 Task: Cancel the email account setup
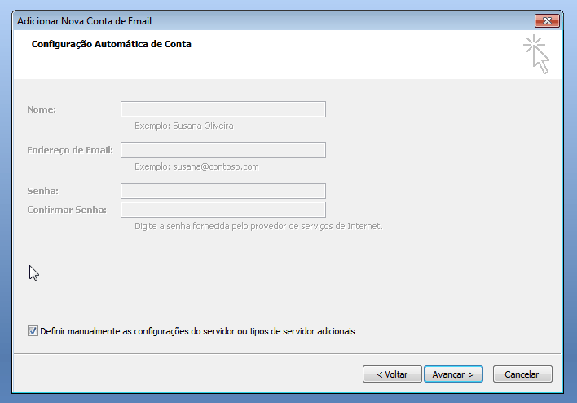[522, 374]
